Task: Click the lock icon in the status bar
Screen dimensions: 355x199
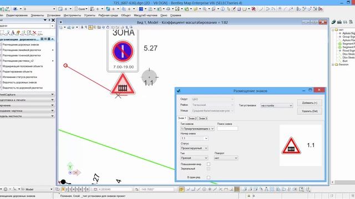Action: pos(248,196)
